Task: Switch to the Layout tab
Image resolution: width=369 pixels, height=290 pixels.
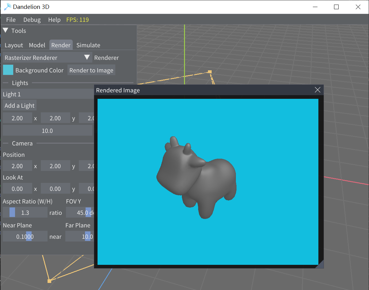Action: coord(14,45)
